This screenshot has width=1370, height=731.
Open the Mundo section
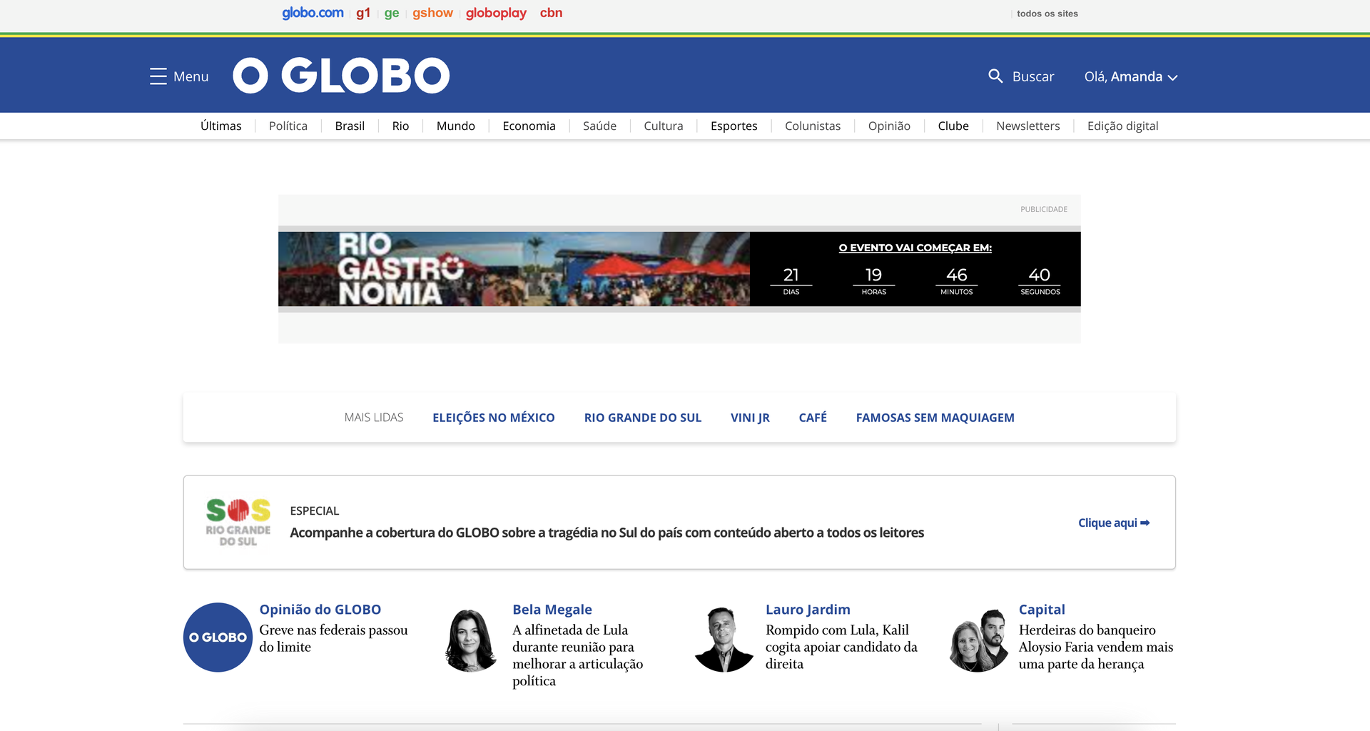pyautogui.click(x=456, y=126)
